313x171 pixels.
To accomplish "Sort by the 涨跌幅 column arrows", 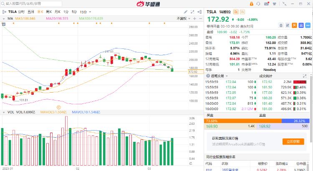I will [287, 164].
